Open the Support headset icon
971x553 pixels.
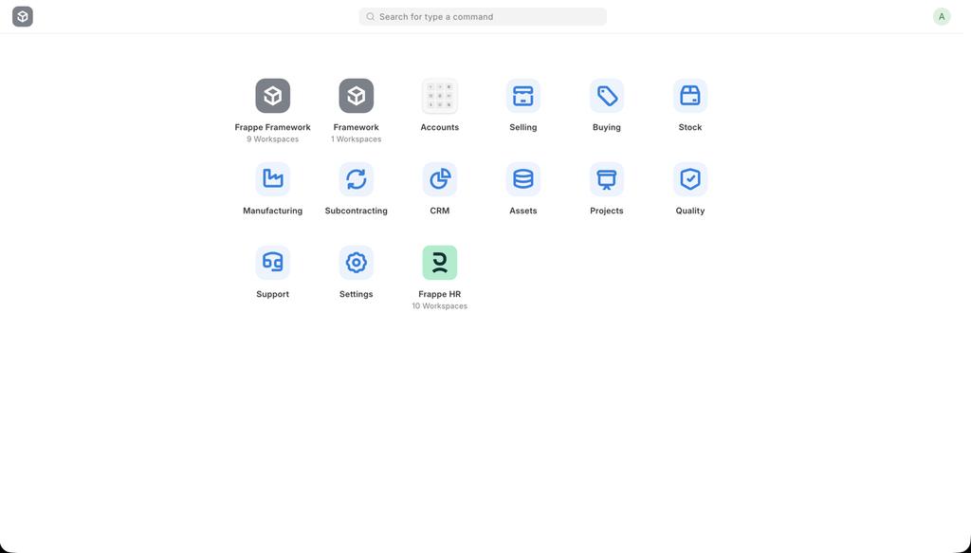(x=272, y=263)
